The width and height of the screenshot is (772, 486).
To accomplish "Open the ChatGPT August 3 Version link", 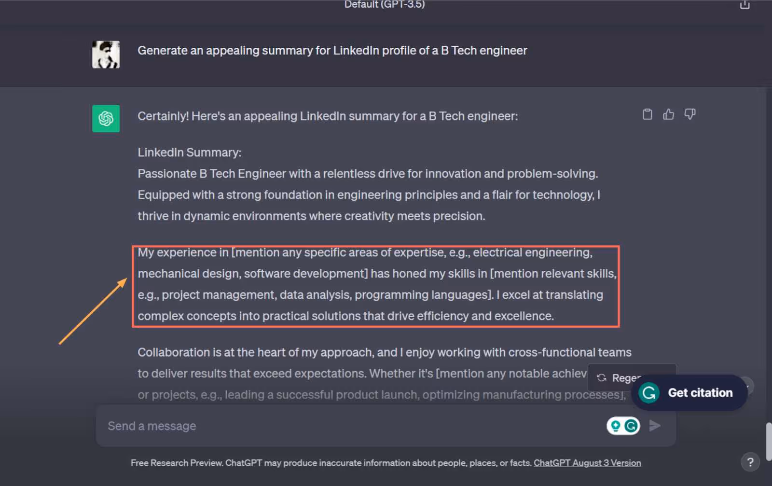I will [x=587, y=462].
